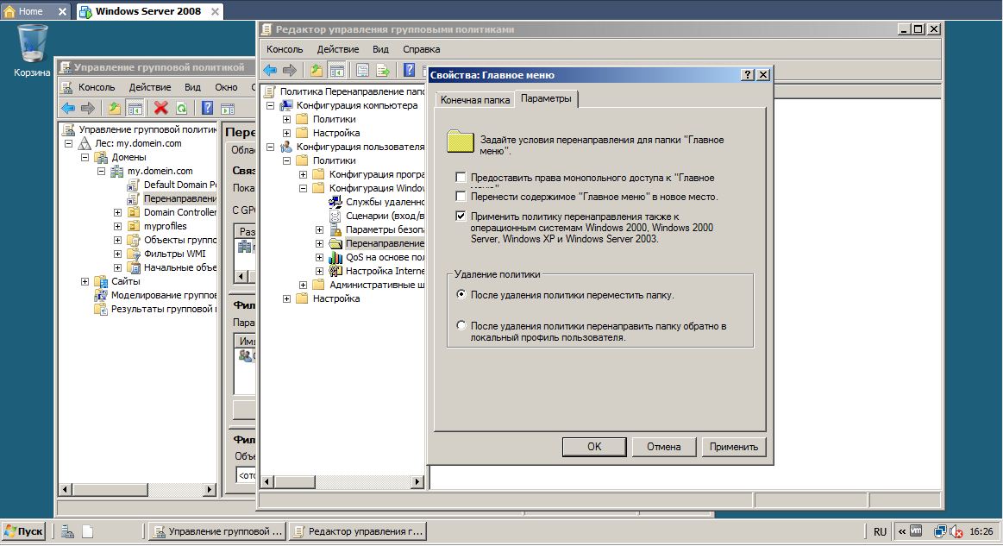
Task: Open Корзина recycle bin on desktop
Action: (x=32, y=50)
